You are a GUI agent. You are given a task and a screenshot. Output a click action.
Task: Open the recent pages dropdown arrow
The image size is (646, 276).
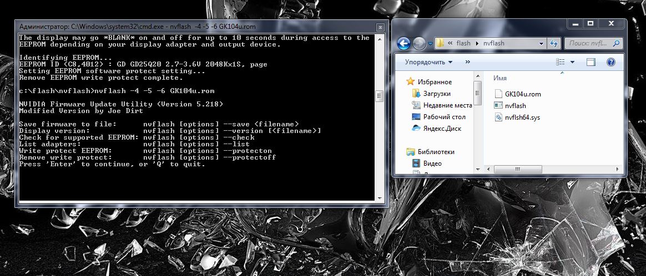[430, 43]
